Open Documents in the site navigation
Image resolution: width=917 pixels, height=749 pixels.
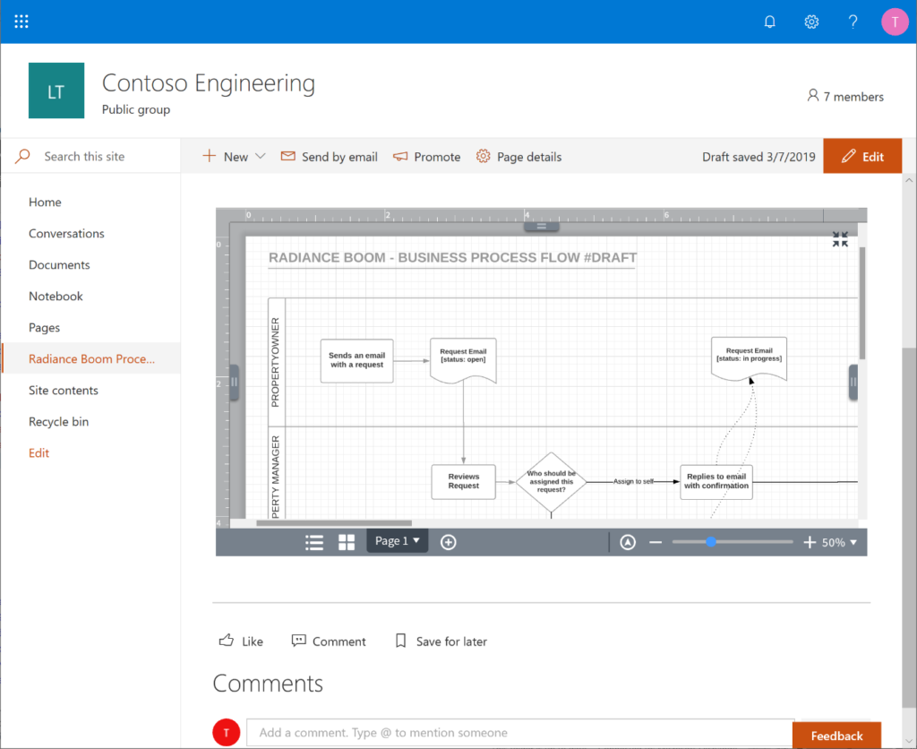pyautogui.click(x=59, y=264)
